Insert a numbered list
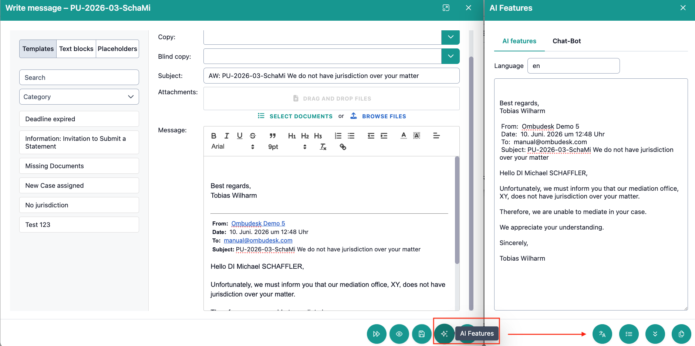Screen dimensions: 695x346 (x=338, y=136)
